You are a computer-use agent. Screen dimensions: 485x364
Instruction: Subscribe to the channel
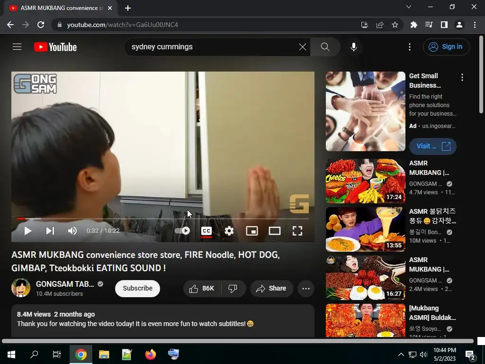pyautogui.click(x=138, y=289)
